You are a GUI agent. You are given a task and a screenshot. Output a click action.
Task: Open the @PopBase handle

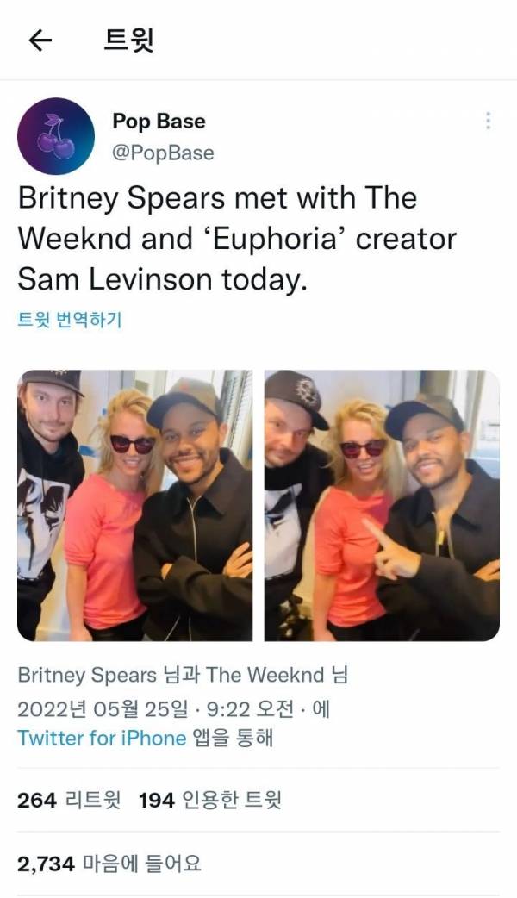pos(163,153)
